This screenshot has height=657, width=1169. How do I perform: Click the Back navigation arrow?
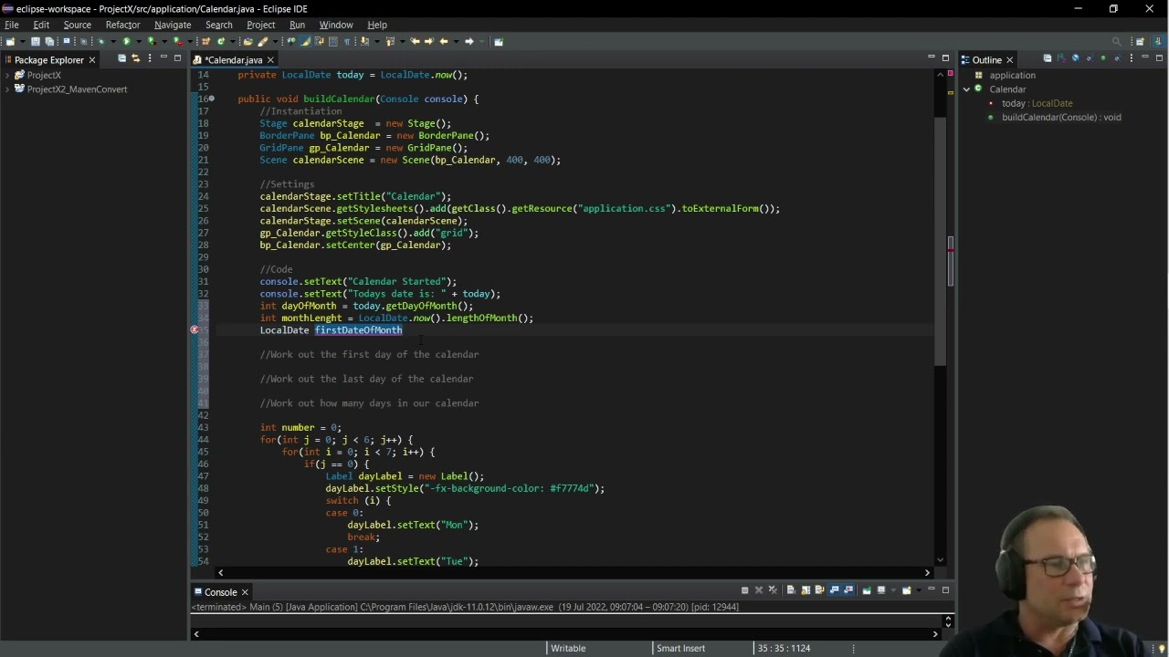click(x=444, y=41)
